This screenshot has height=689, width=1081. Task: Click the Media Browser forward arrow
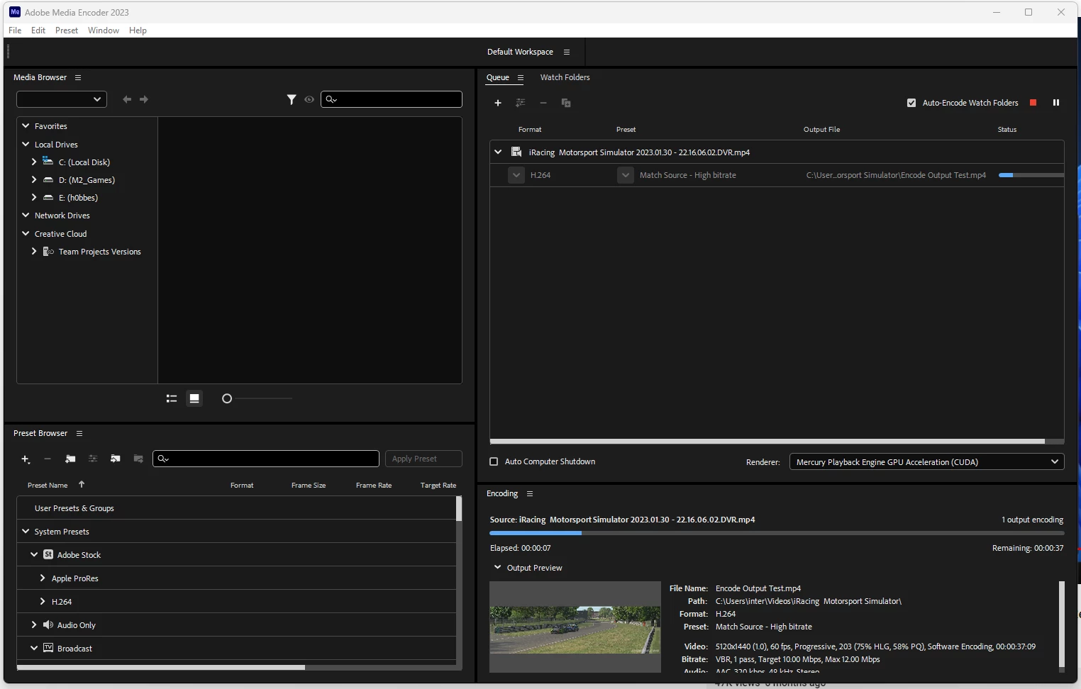[144, 99]
